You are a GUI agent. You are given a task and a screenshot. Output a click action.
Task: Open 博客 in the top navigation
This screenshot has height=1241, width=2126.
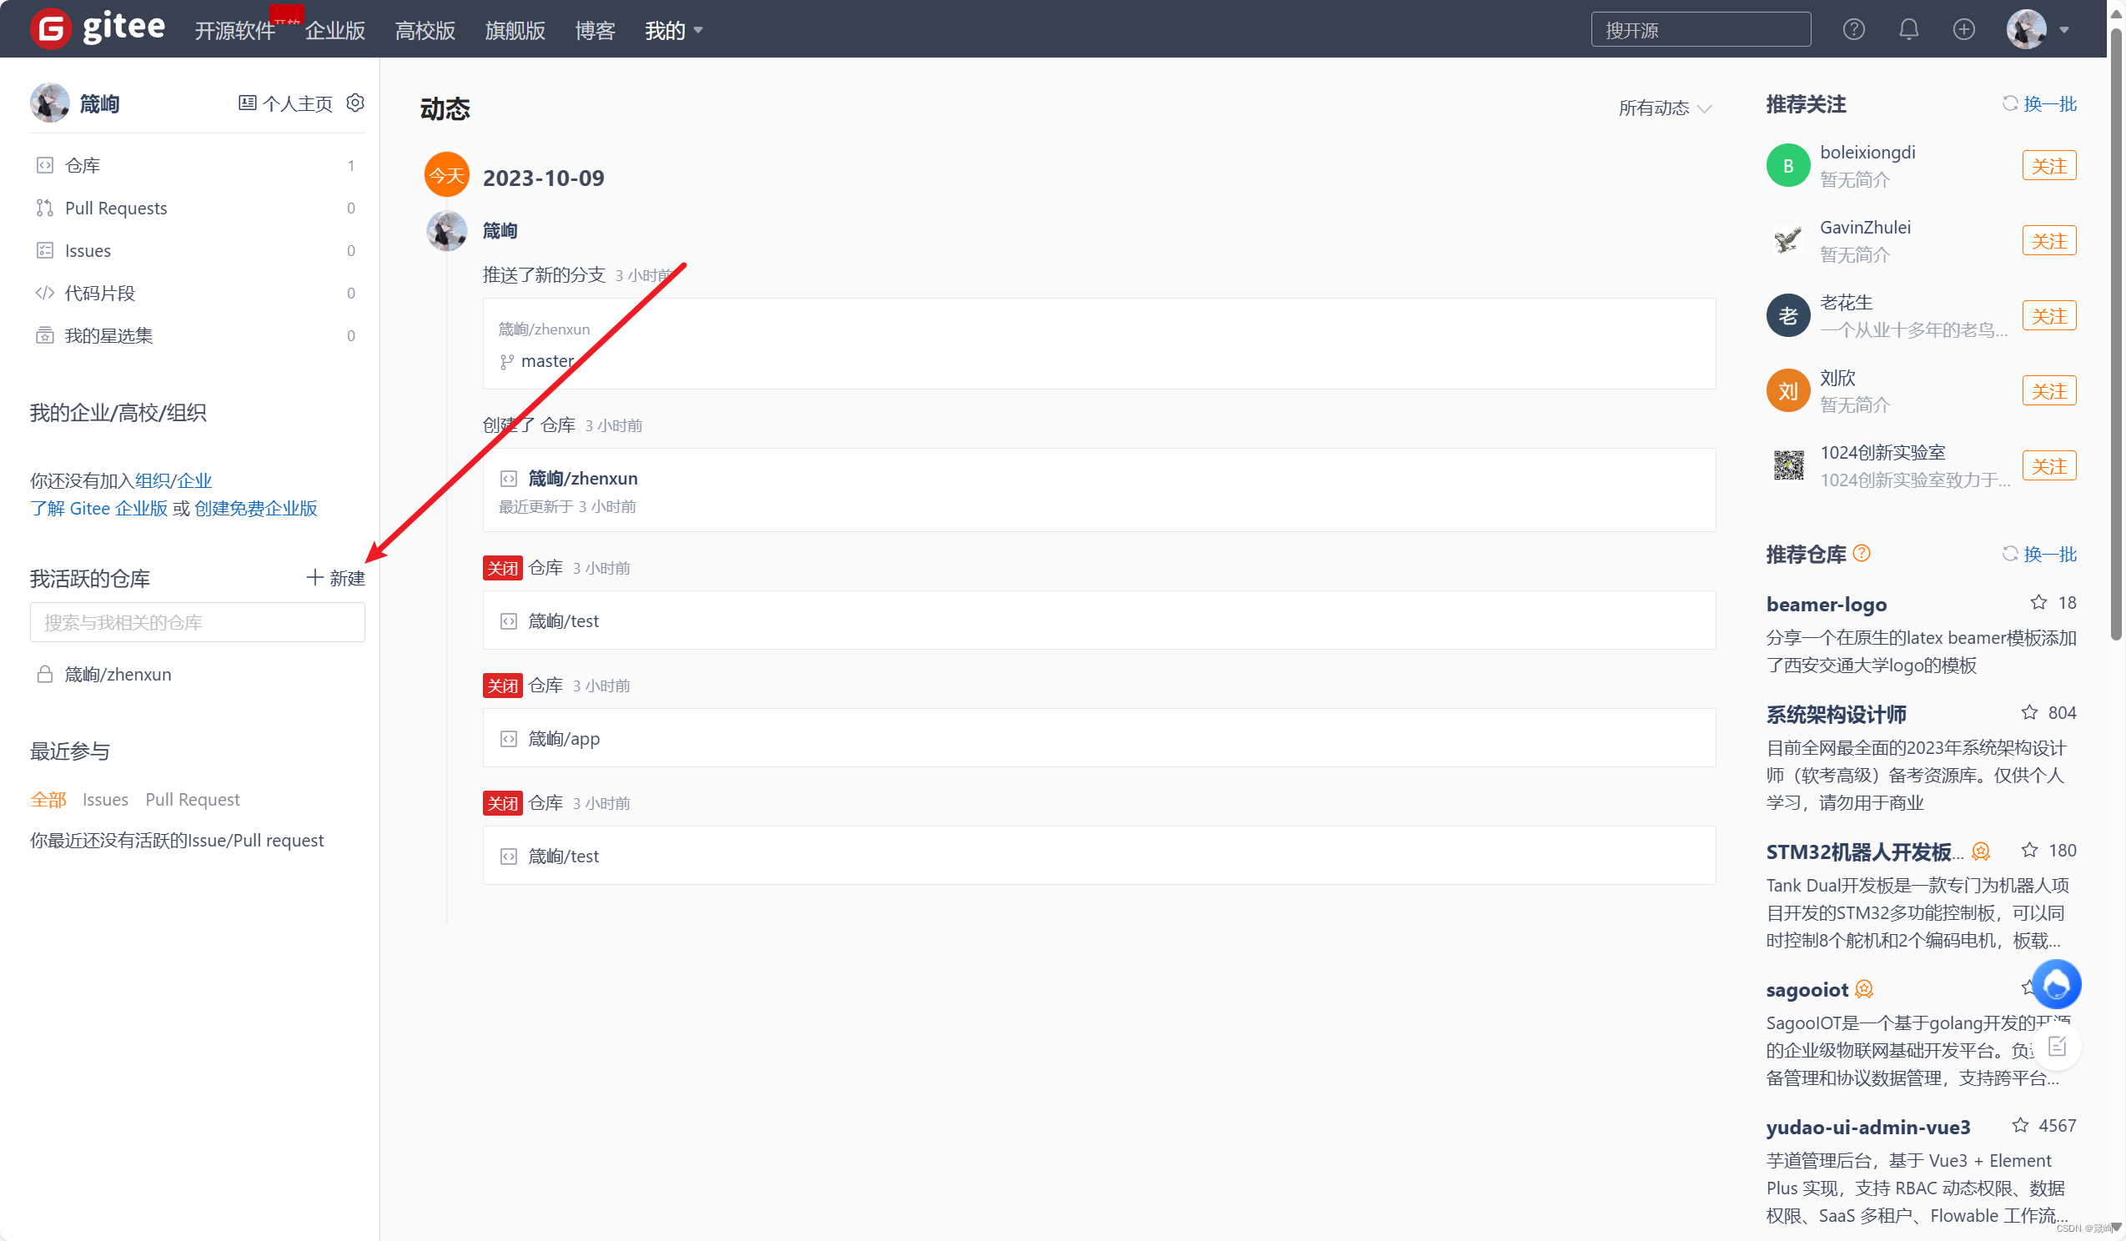[x=595, y=30]
